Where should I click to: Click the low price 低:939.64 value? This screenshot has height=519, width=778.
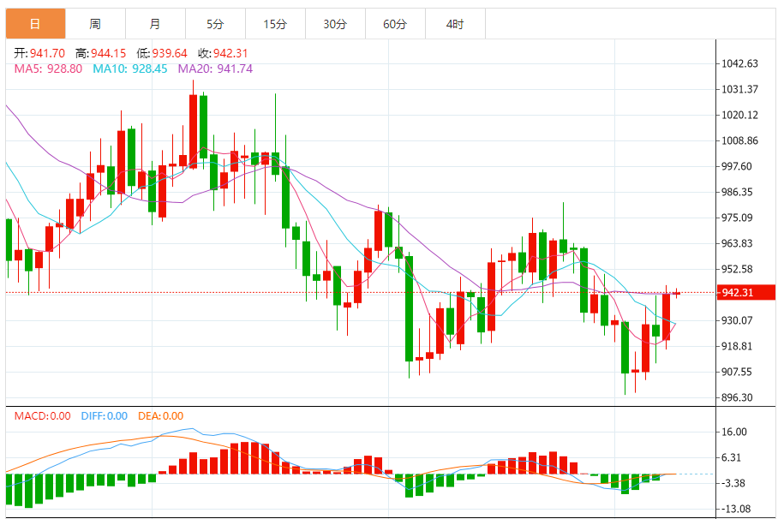click(x=162, y=53)
